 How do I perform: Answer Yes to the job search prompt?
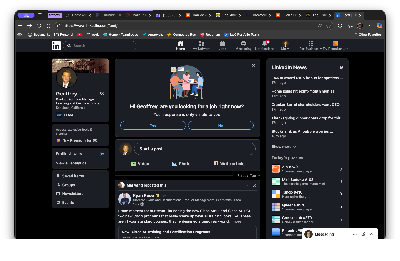coord(153,125)
